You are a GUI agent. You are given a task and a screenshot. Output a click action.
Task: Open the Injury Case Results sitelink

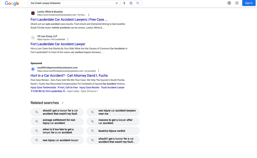[x=89, y=88]
